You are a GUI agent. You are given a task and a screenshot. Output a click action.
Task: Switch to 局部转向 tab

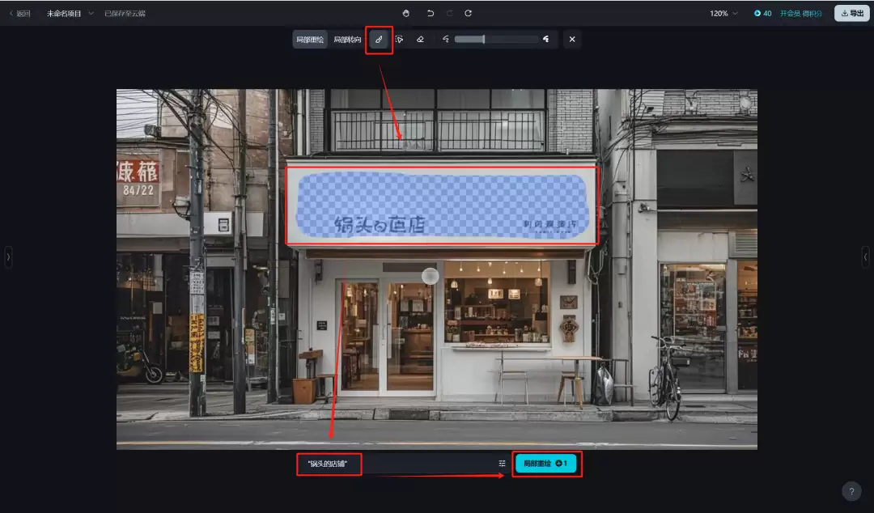(x=347, y=40)
